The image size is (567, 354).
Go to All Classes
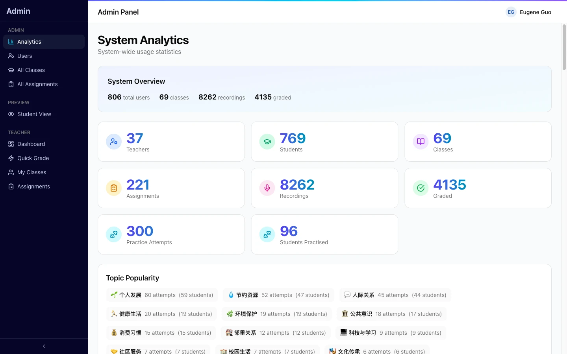coord(44,70)
